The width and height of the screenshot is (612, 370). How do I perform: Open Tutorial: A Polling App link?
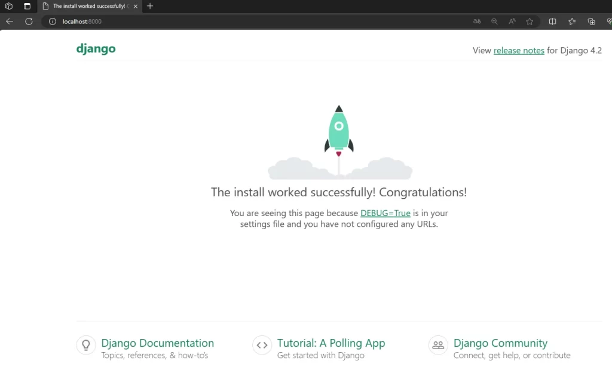pos(331,343)
